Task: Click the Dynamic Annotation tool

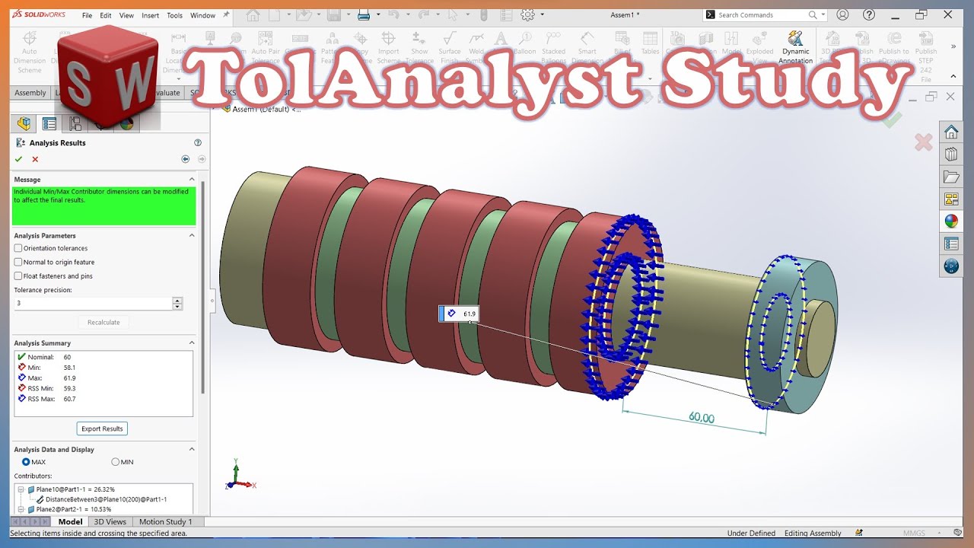Action: (795, 47)
